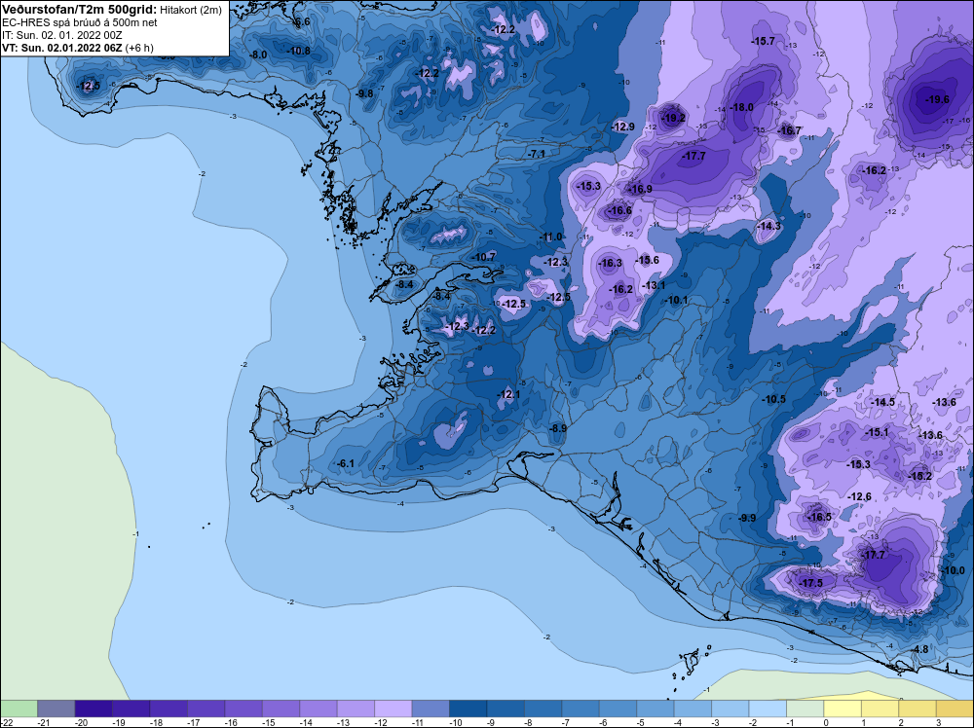Click the -10.7 temperature value
The image size is (974, 728).
[x=484, y=257]
